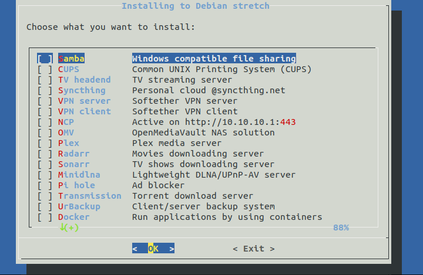Image resolution: width=423 pixels, height=275 pixels.
Task: Select the TV headend entry name
Action: pyautogui.click(x=85, y=80)
